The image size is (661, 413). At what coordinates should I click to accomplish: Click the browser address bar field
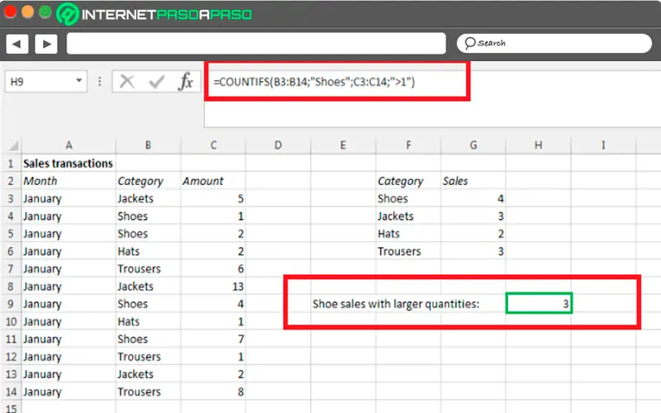tap(256, 44)
